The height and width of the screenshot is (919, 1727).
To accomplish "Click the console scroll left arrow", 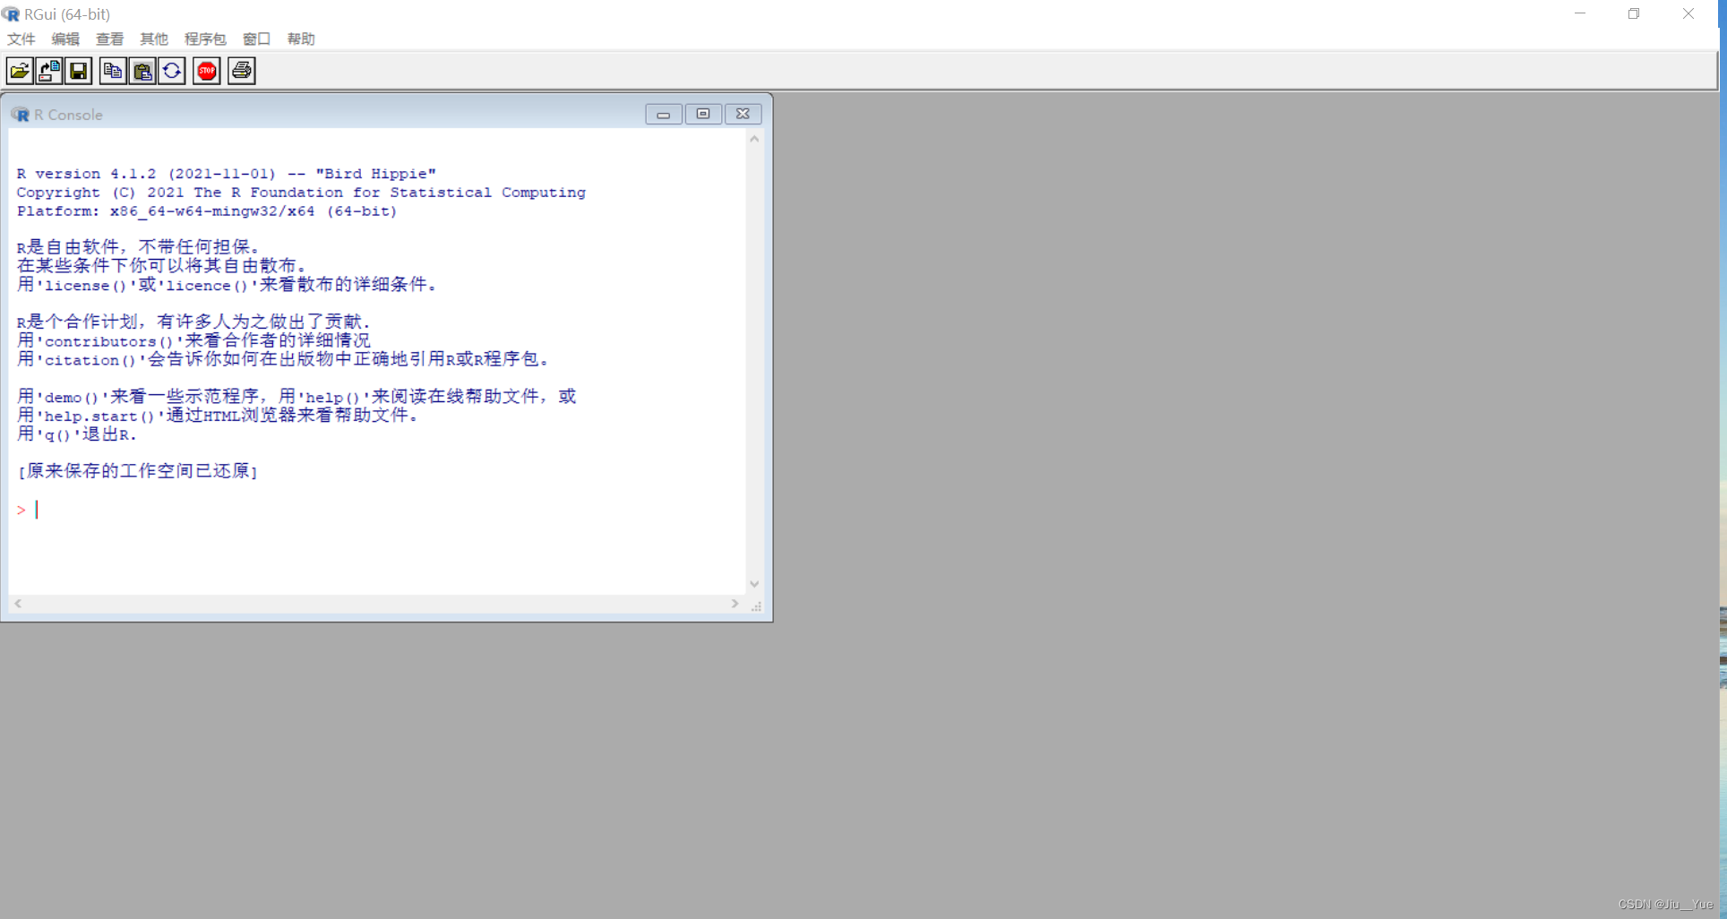I will click(x=18, y=604).
